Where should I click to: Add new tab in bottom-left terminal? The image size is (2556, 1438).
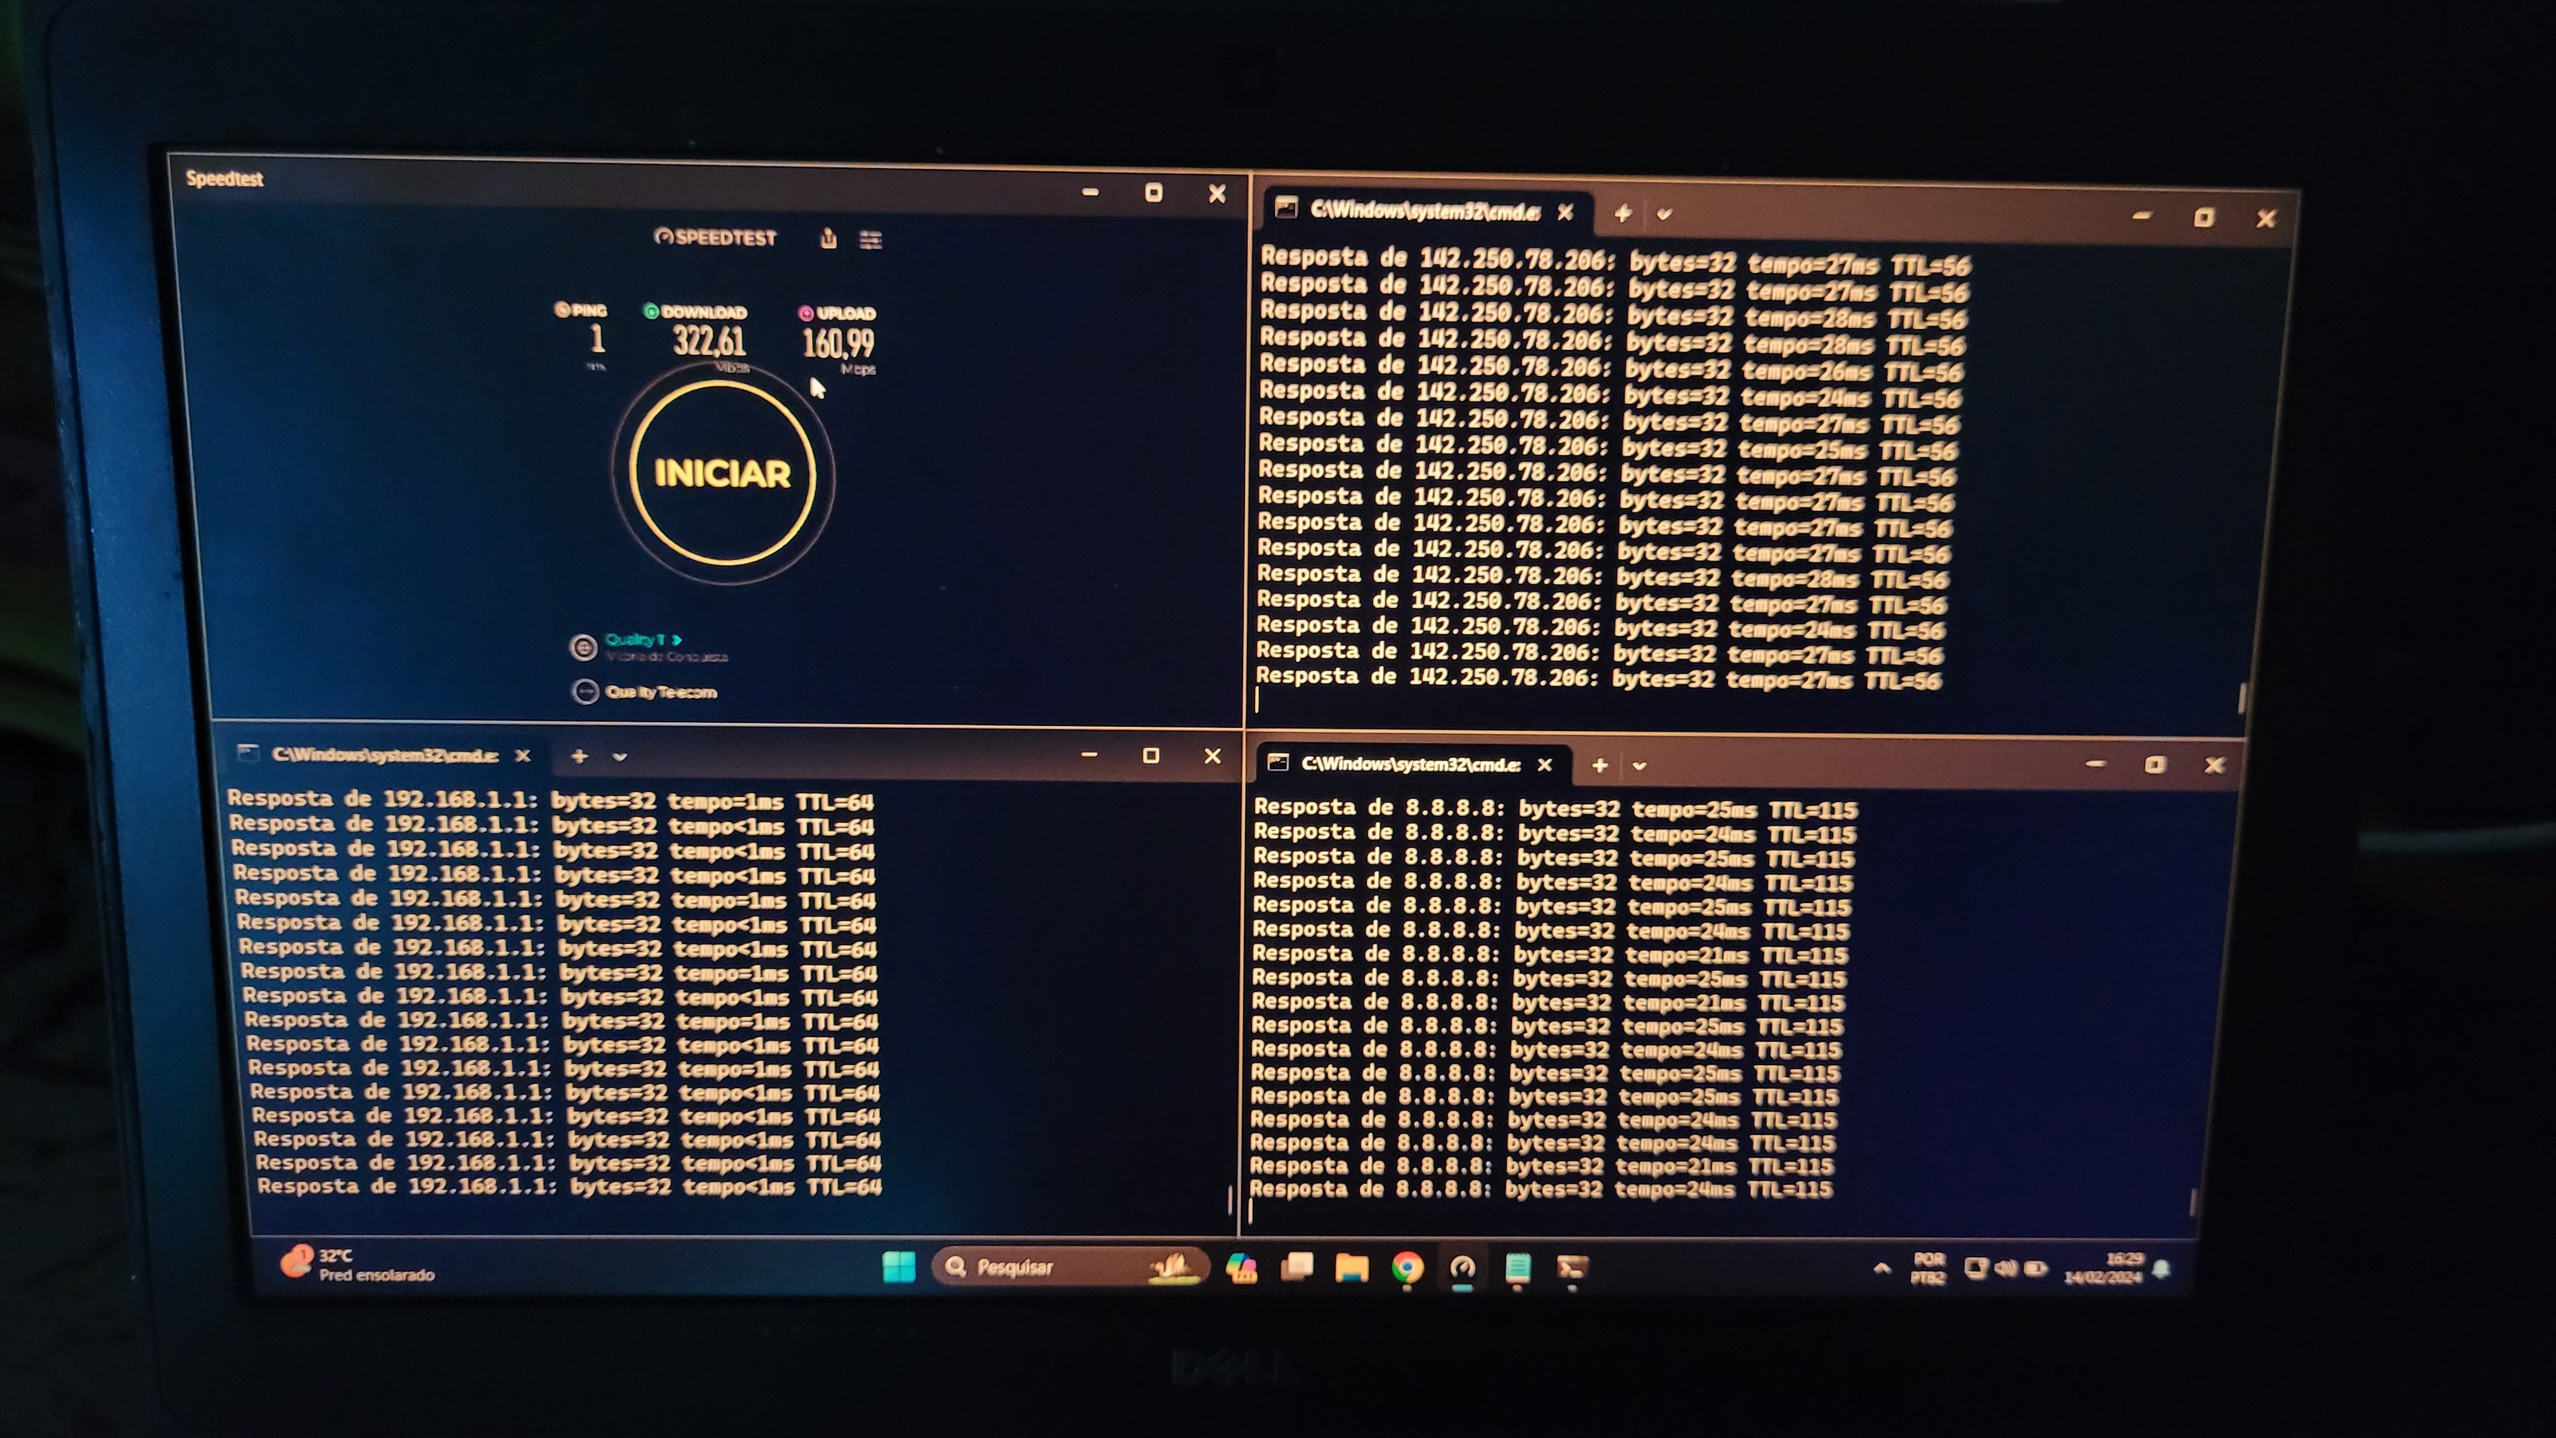tap(579, 756)
